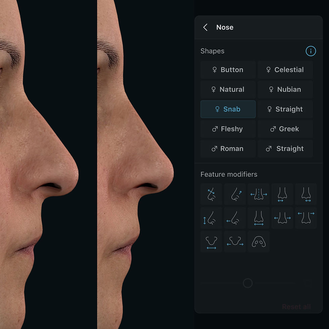The height and width of the screenshot is (329, 329).
Task: Open the nose tip upturn modifier
Action: [x=235, y=194]
